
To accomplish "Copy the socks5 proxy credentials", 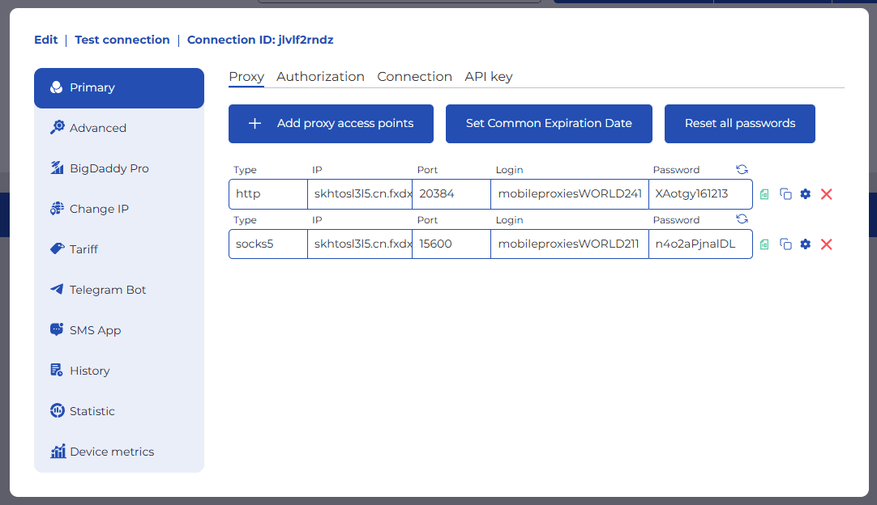I will point(785,244).
